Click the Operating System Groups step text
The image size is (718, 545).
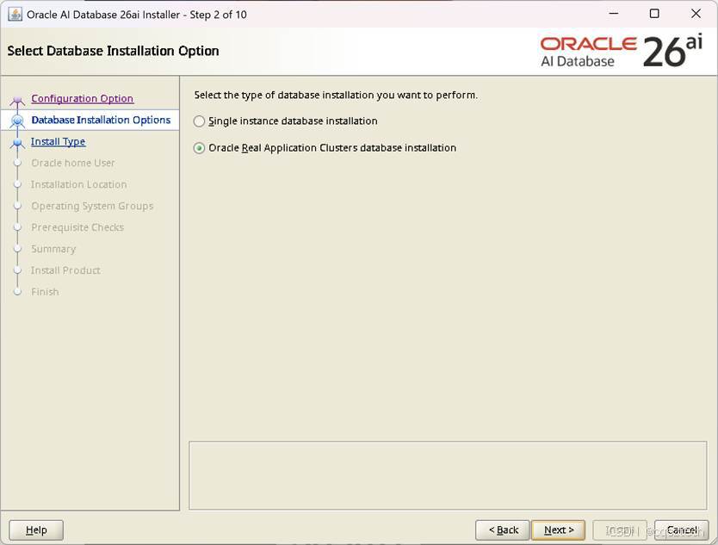[x=92, y=206]
